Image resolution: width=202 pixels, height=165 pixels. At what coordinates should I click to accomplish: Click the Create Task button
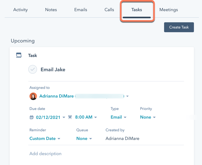(x=179, y=27)
